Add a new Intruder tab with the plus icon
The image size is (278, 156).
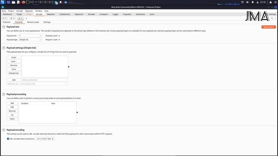tap(26, 18)
